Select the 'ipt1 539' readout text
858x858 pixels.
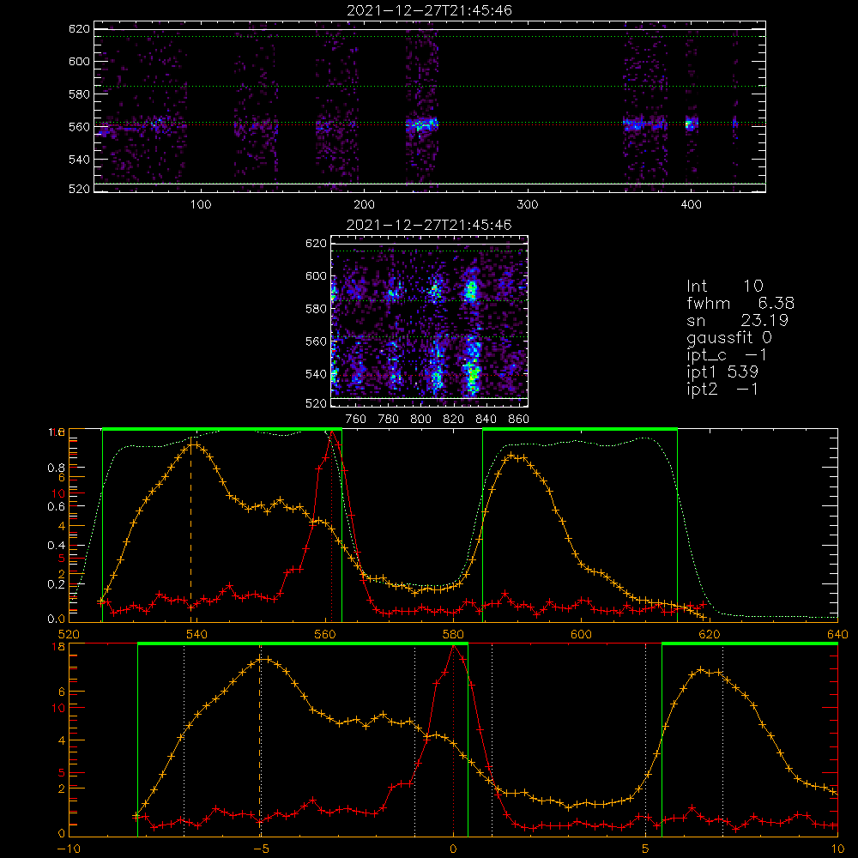coord(722,372)
